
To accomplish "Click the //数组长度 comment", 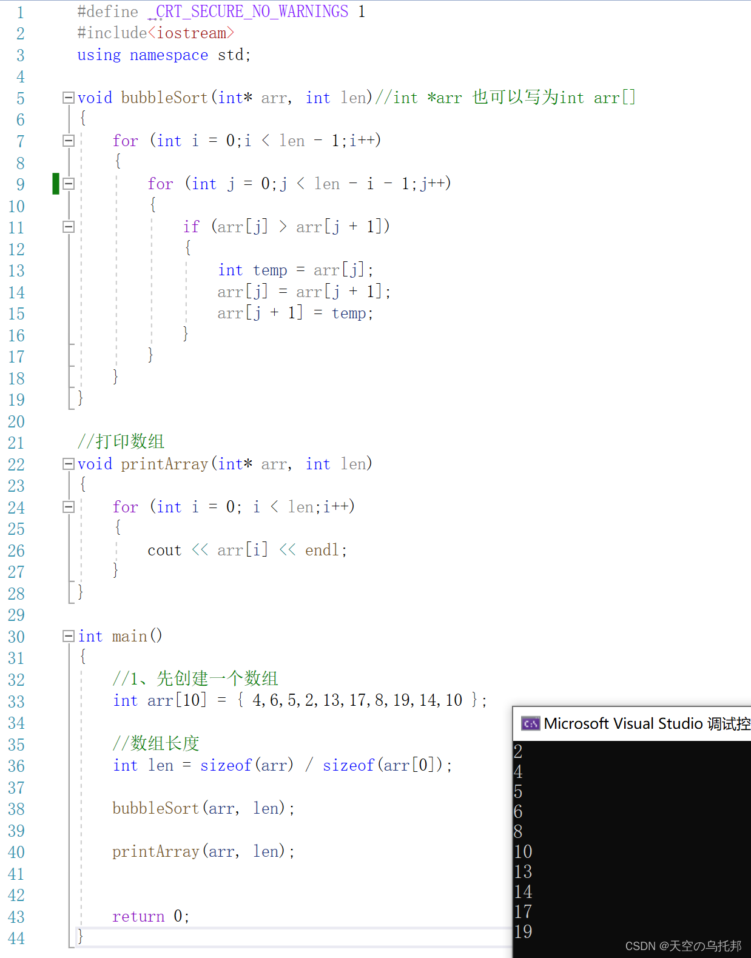I will point(156,743).
